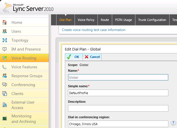Click the Clients icon in sidebar

[5, 94]
